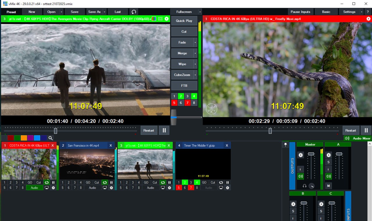Toggle loop on the COSTA RICA input
This screenshot has width=372, height=221.
pos(46,182)
